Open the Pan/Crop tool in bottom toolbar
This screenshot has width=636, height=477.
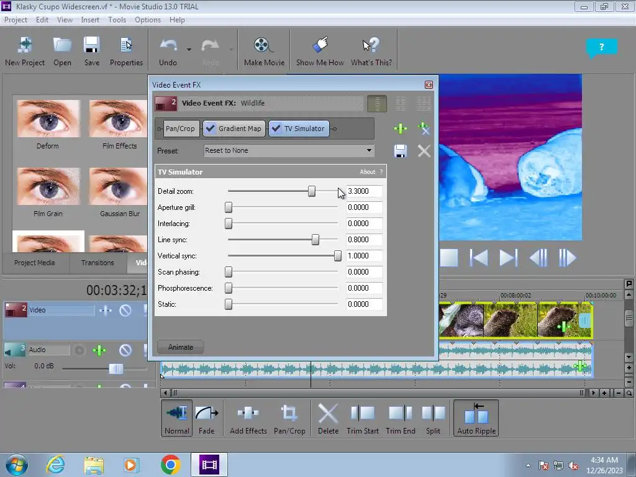pyautogui.click(x=289, y=418)
